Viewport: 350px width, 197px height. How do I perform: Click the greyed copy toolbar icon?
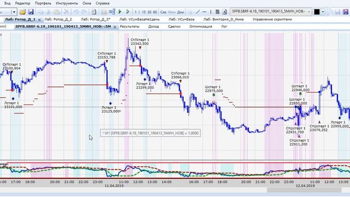click(x=41, y=12)
